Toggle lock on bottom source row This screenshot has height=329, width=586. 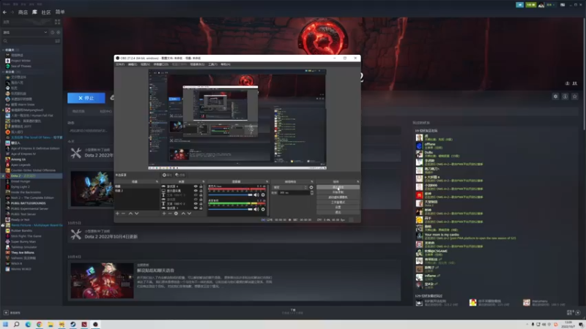point(201,208)
